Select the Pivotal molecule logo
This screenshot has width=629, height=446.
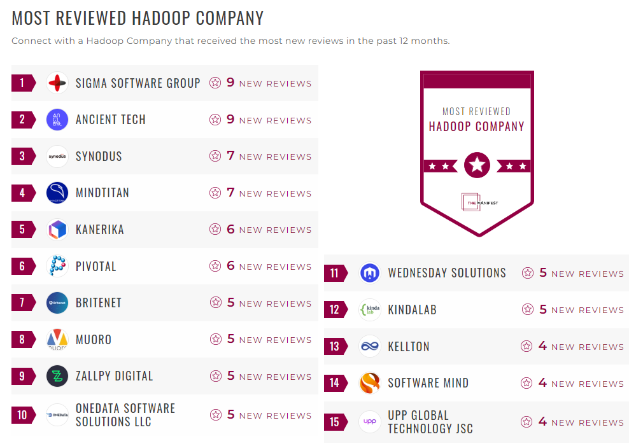[56, 266]
